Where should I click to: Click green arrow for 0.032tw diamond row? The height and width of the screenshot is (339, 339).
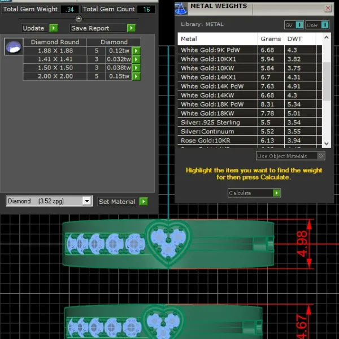[136, 59]
